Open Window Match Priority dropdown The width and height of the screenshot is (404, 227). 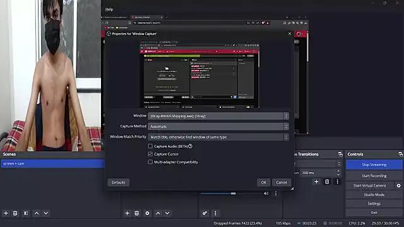click(218, 137)
